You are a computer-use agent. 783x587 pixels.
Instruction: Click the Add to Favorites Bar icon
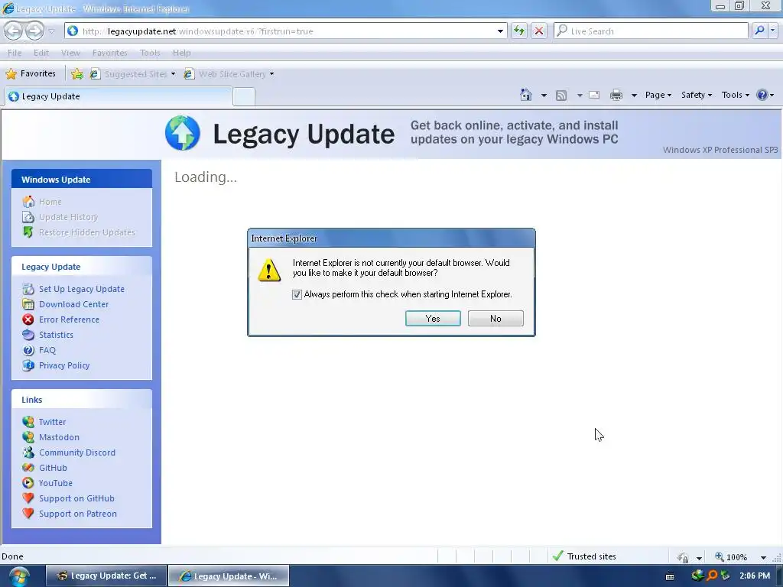(77, 74)
